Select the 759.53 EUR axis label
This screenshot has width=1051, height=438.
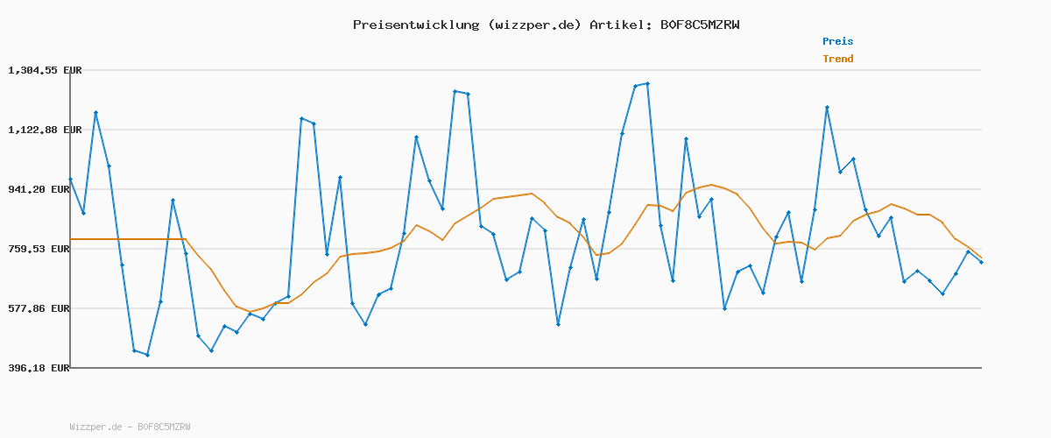tap(45, 249)
